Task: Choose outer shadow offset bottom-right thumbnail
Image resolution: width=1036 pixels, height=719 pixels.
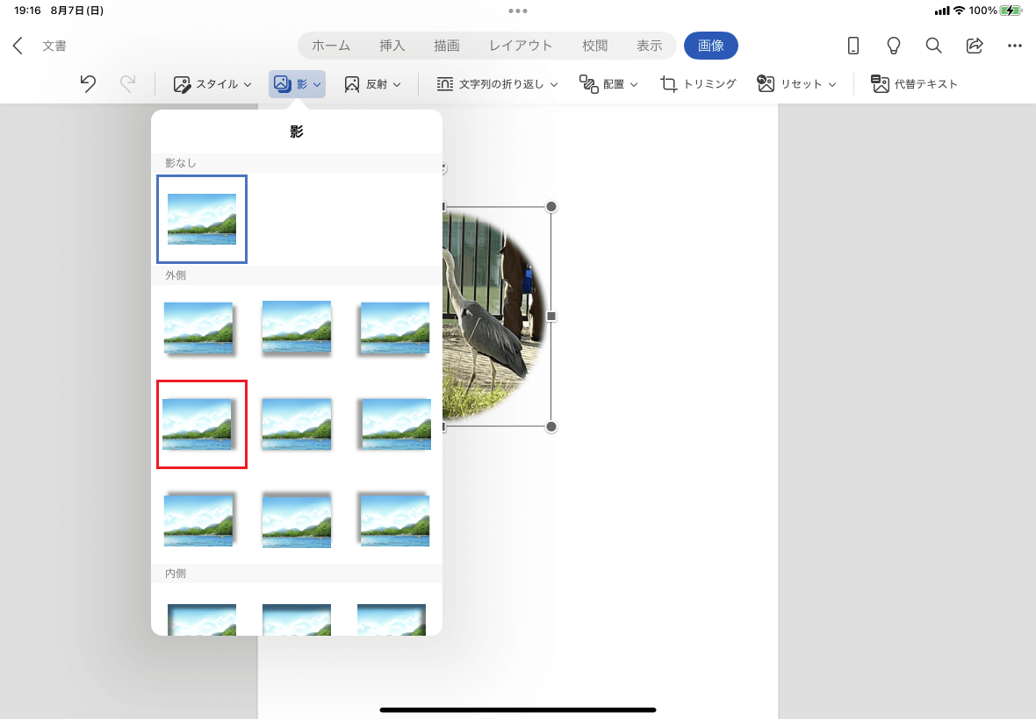Action: (x=199, y=328)
